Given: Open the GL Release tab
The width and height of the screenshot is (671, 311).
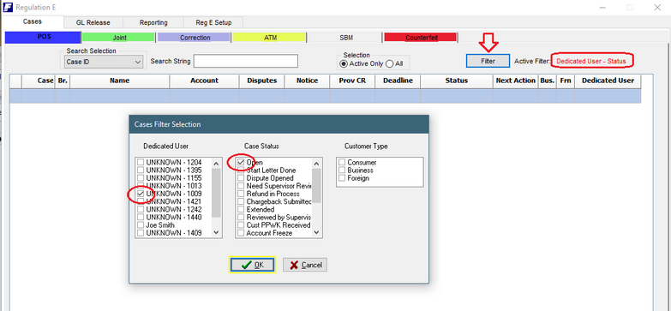Looking at the screenshot, I should point(93,22).
